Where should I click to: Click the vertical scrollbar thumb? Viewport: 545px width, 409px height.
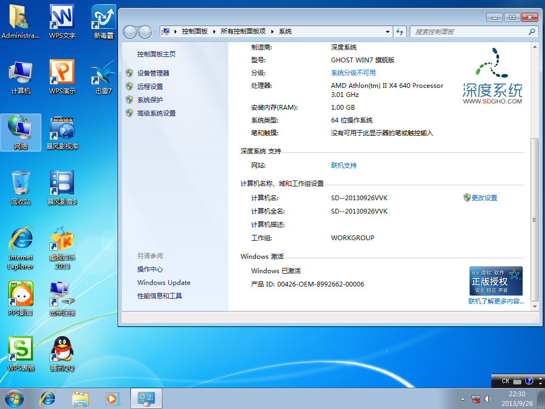coord(535,220)
